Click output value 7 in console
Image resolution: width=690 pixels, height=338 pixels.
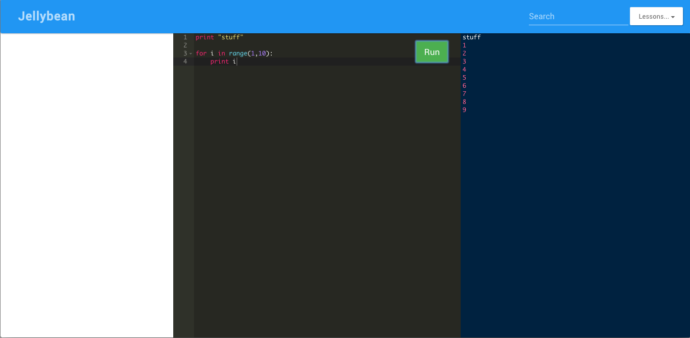(x=464, y=94)
